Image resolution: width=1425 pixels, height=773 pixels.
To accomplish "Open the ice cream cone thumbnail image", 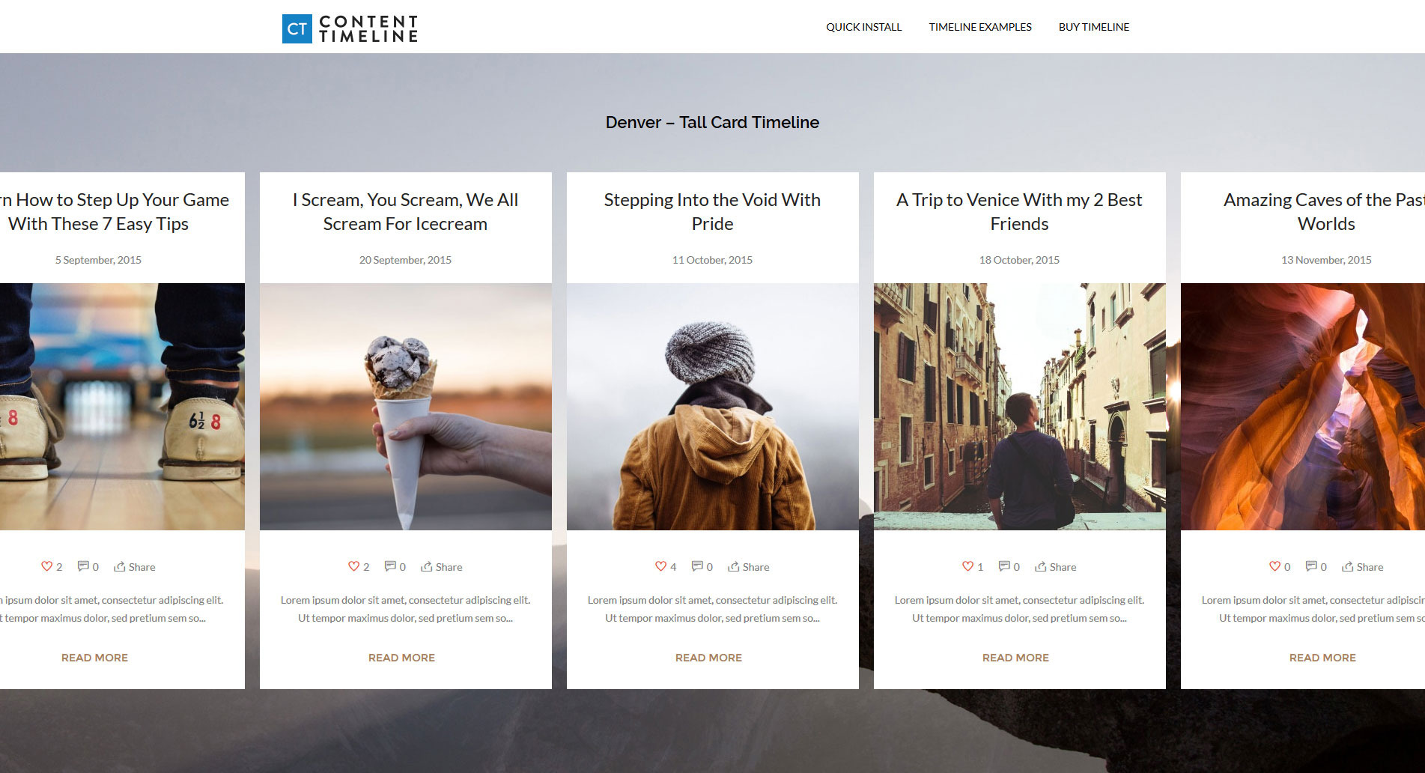I will (x=406, y=407).
